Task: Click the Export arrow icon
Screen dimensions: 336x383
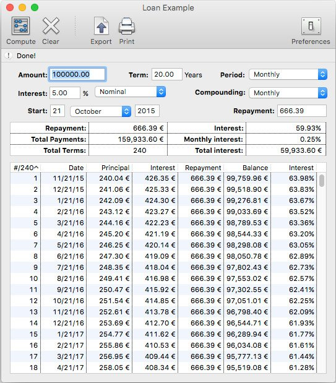Action: pos(101,26)
